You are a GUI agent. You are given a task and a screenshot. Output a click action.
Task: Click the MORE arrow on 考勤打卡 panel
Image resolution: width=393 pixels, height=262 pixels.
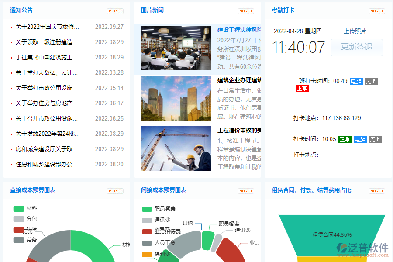pos(376,10)
